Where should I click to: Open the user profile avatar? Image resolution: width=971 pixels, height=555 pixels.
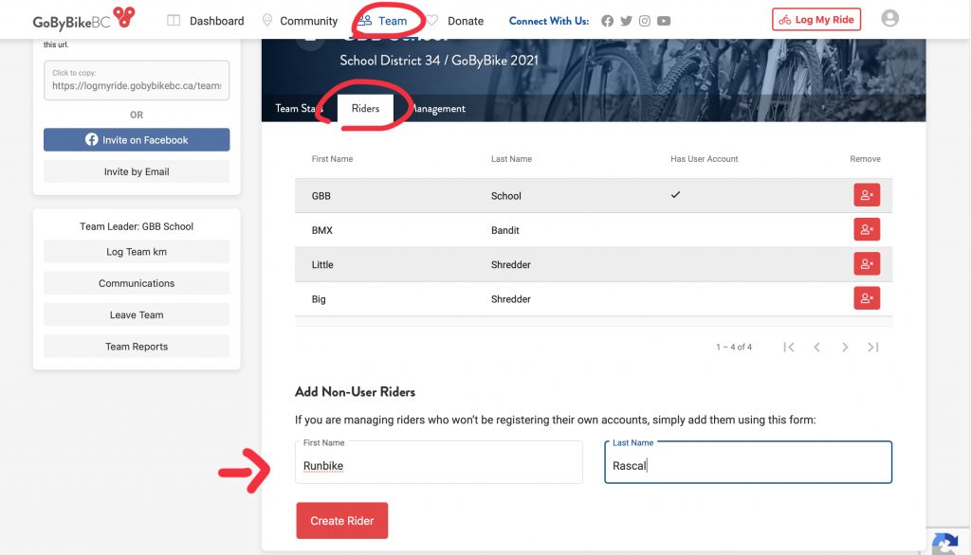coord(889,19)
